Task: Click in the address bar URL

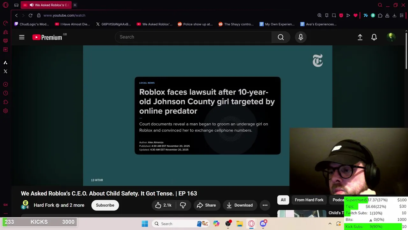Action: pos(64,15)
